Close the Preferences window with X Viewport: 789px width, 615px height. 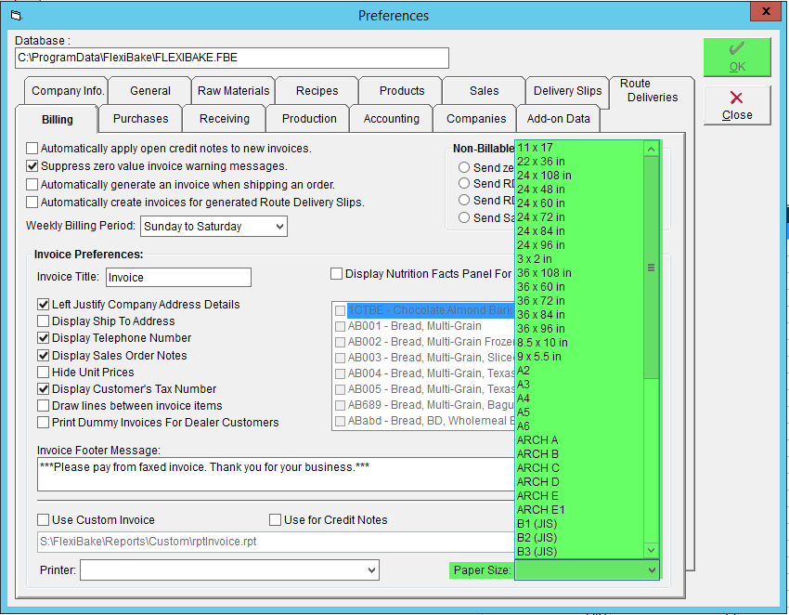coord(766,11)
